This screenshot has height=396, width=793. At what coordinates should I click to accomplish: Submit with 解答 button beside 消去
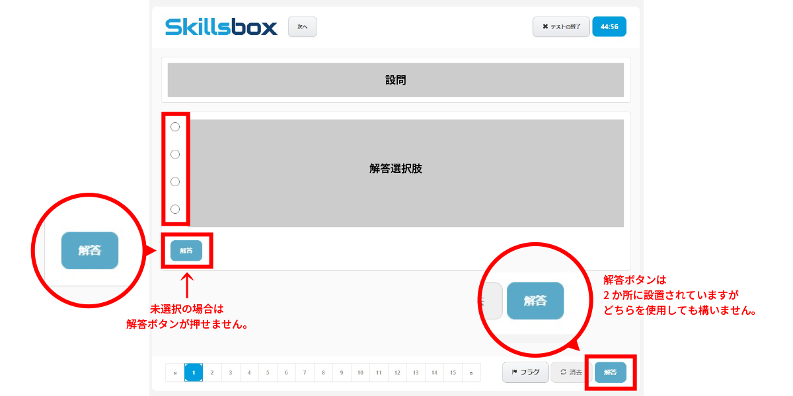[610, 372]
